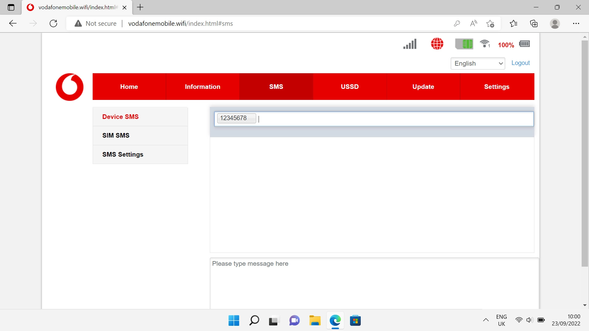Open the ENG UK input language indicator
The height and width of the screenshot is (331, 589).
[502, 320]
